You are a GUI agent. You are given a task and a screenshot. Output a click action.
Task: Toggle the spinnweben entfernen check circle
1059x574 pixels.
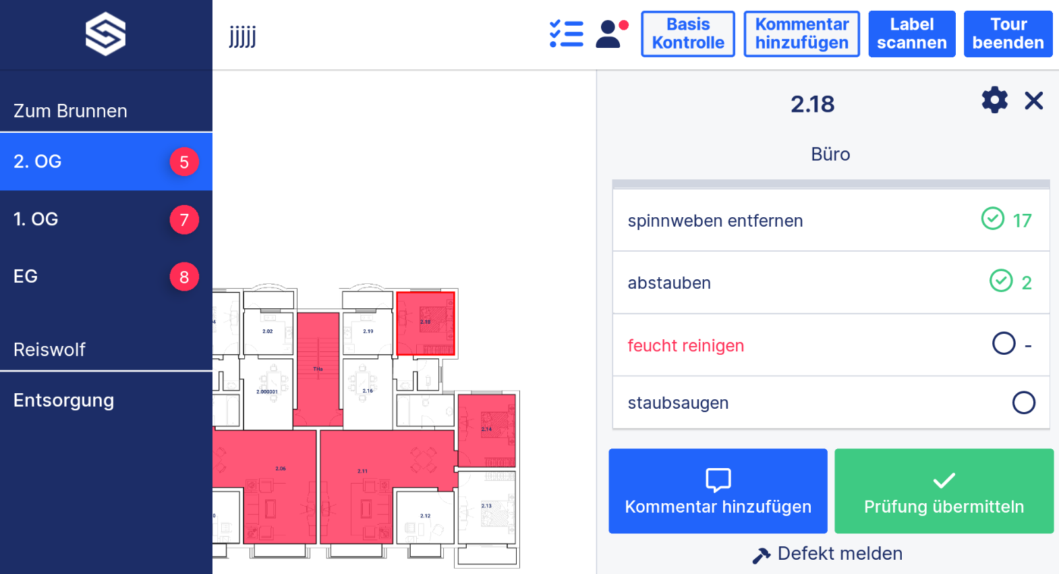pos(992,219)
